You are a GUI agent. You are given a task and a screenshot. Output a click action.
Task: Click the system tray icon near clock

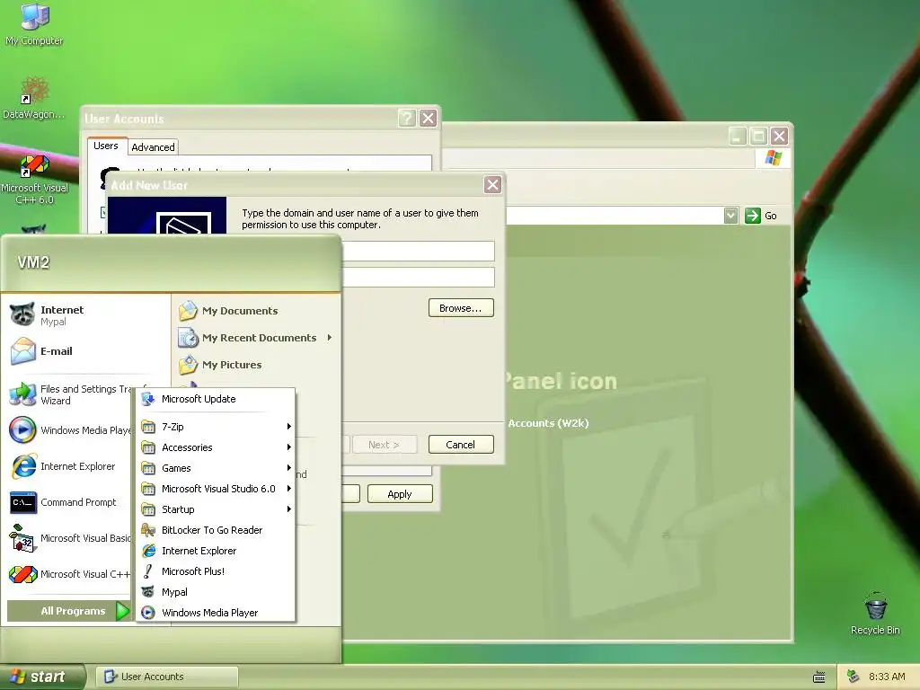coord(854,677)
